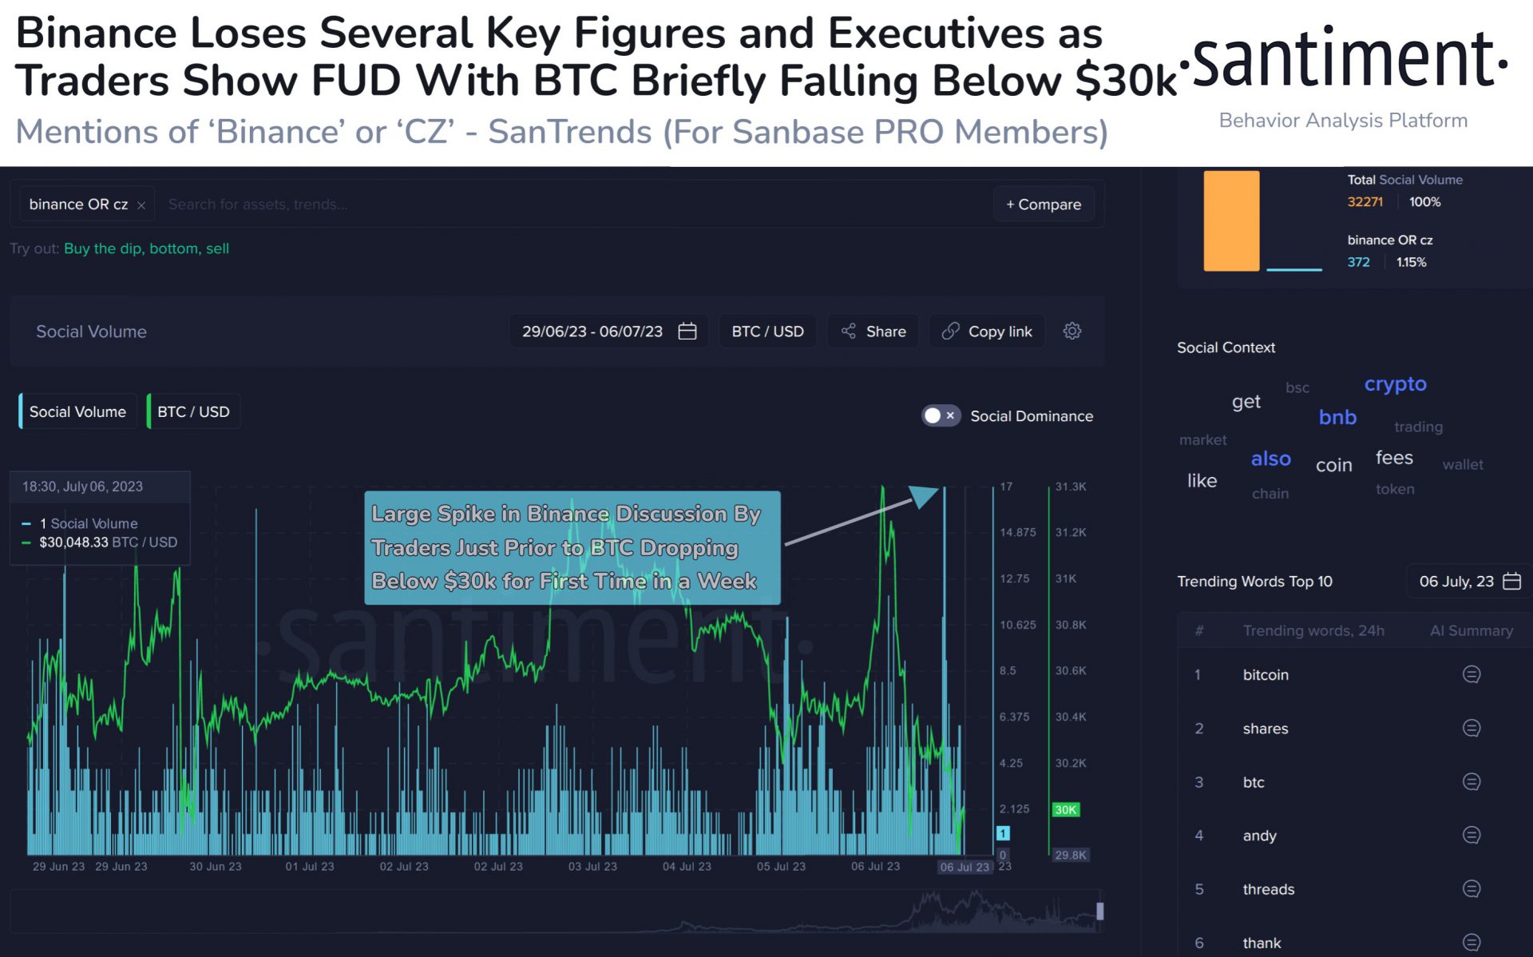Open AI Summary for shares trending word
Image resolution: width=1533 pixels, height=957 pixels.
(1471, 728)
